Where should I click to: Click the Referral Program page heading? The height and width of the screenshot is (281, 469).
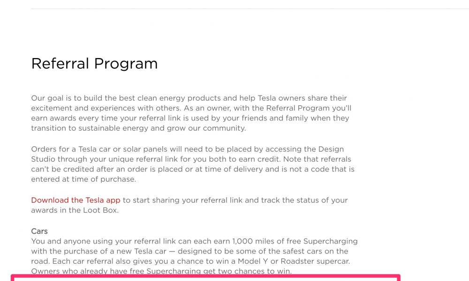click(x=95, y=64)
